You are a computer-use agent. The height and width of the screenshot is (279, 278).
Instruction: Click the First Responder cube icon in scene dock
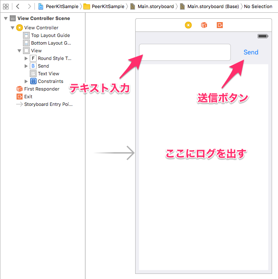click(x=204, y=25)
